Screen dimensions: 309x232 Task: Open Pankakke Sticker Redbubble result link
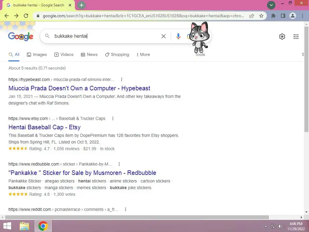[x=82, y=173]
